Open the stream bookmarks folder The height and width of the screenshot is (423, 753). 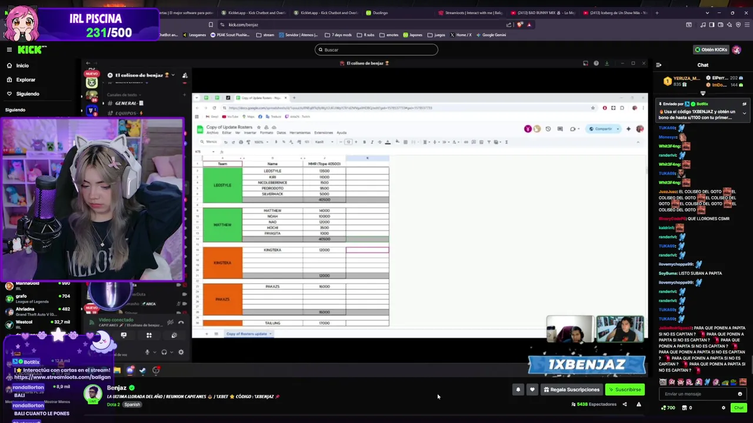click(x=265, y=35)
